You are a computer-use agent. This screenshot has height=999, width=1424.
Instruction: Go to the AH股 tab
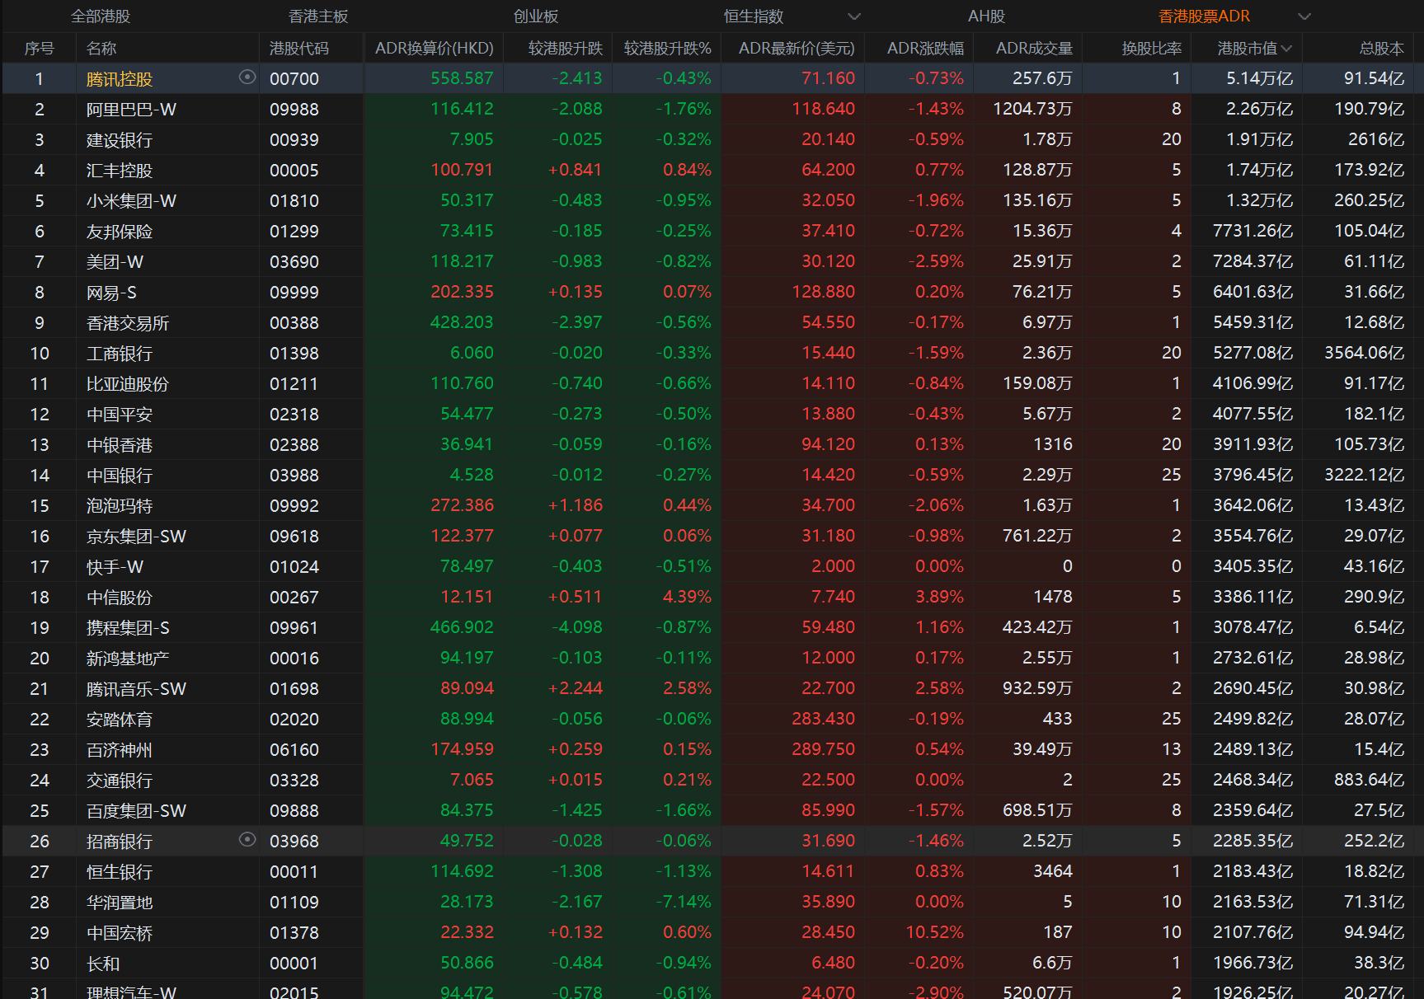click(x=986, y=16)
